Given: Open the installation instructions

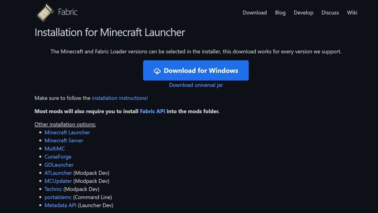Looking at the screenshot, I should (x=119, y=98).
